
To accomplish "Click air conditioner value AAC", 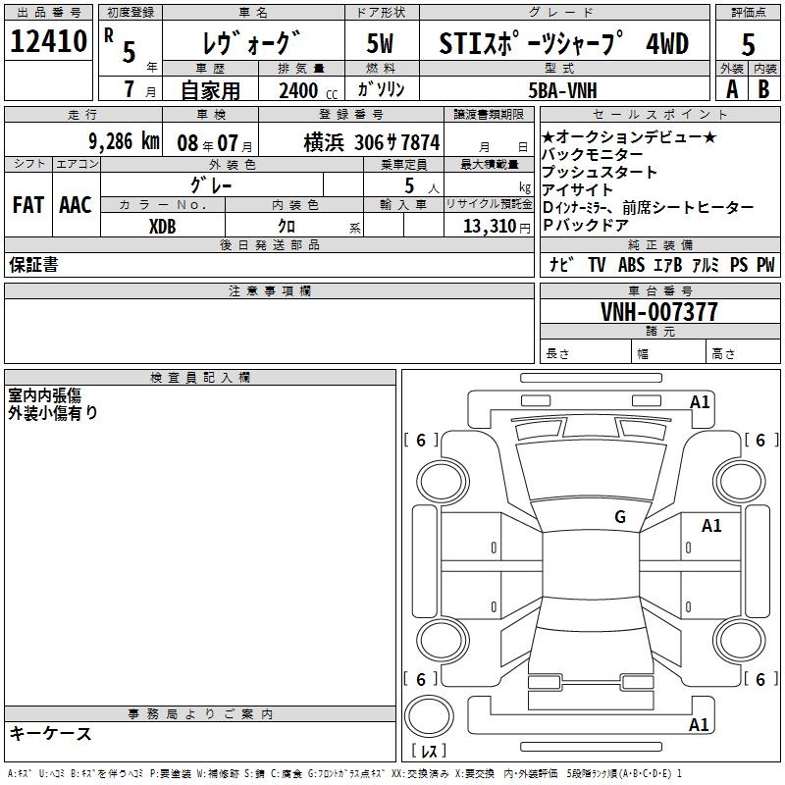I will (x=76, y=205).
